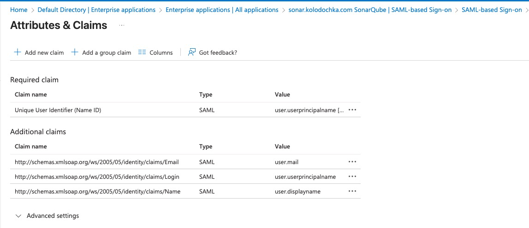Viewport: 529px width, 228px height.
Task: Click SAML type in Unique User Identifier row
Action: [x=207, y=110]
